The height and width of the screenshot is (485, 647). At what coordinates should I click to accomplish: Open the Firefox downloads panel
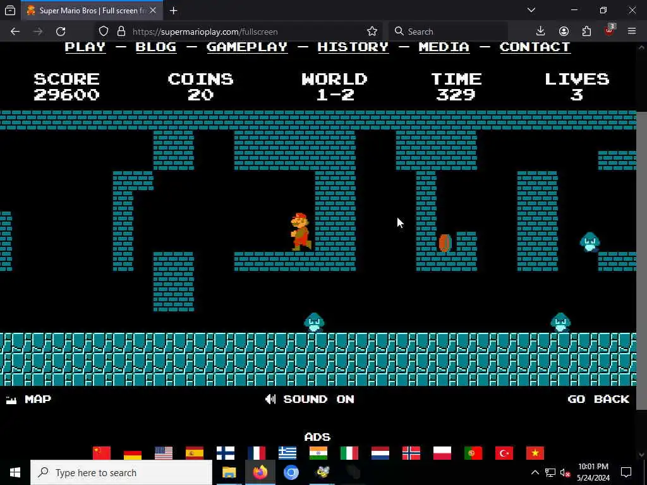pos(540,32)
